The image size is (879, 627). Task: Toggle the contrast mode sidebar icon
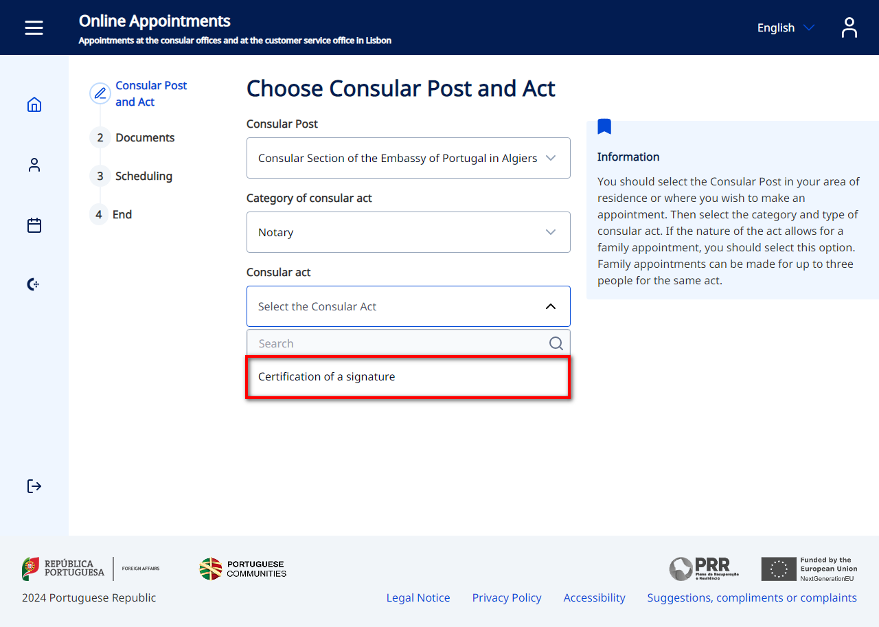pos(33,284)
